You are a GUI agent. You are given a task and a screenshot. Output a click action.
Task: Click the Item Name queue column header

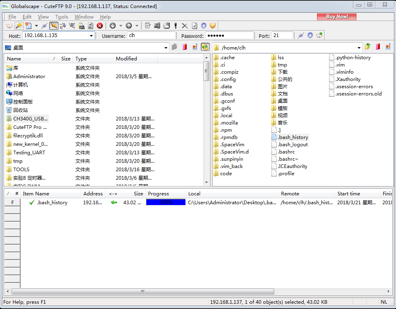click(50, 194)
